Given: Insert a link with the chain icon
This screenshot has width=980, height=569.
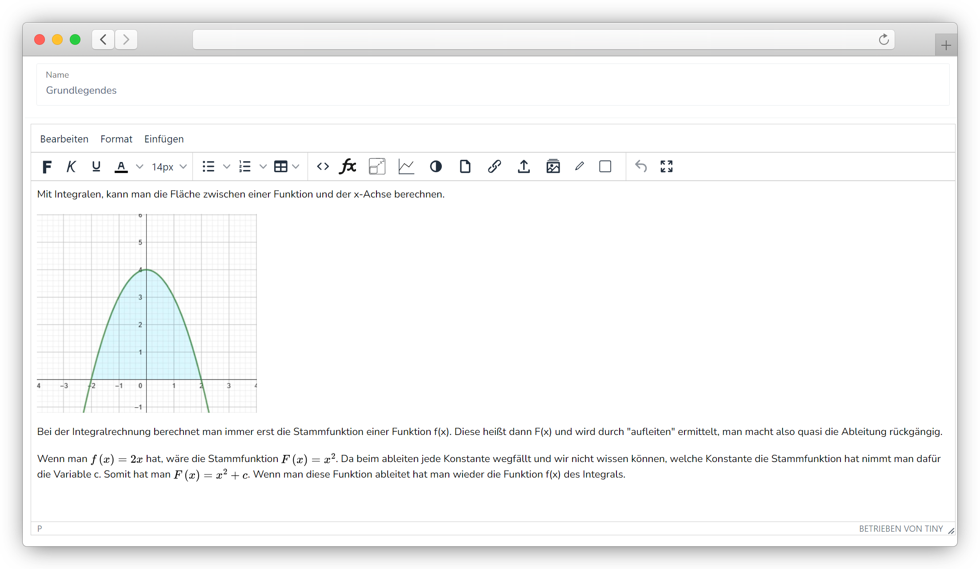Looking at the screenshot, I should pyautogui.click(x=494, y=167).
